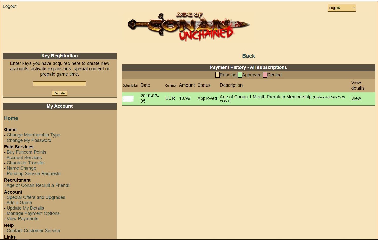Open Buy Funcom Points
This screenshot has height=240, width=378.
26,152
